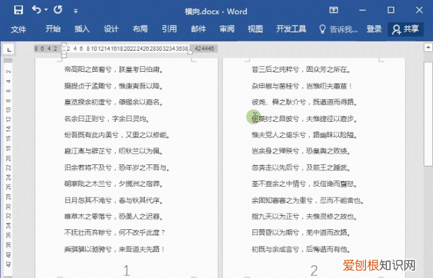Click the line 杂申椒与菌桂兮
Screen dimensions: 433x278
coord(302,86)
